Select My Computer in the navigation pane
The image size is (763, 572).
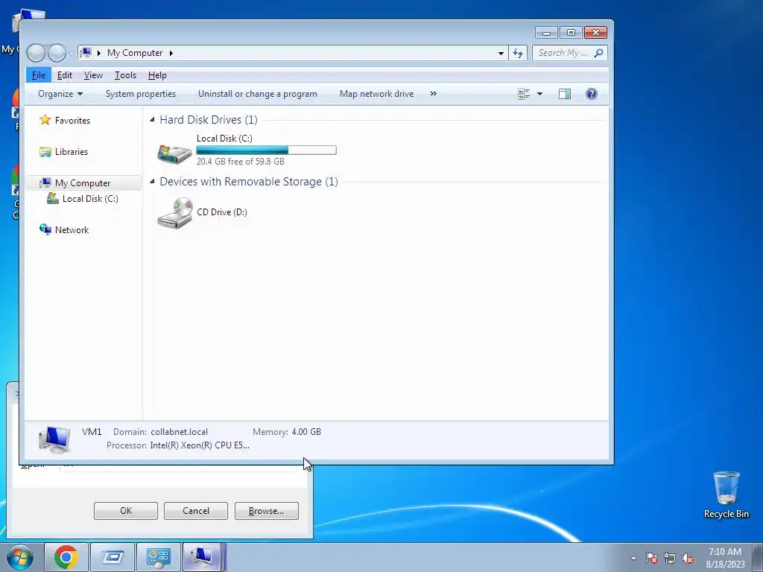(82, 183)
